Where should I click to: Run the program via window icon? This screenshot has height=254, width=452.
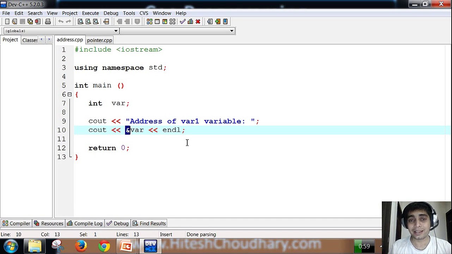(157, 22)
